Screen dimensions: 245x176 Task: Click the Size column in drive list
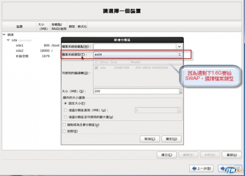point(119,62)
